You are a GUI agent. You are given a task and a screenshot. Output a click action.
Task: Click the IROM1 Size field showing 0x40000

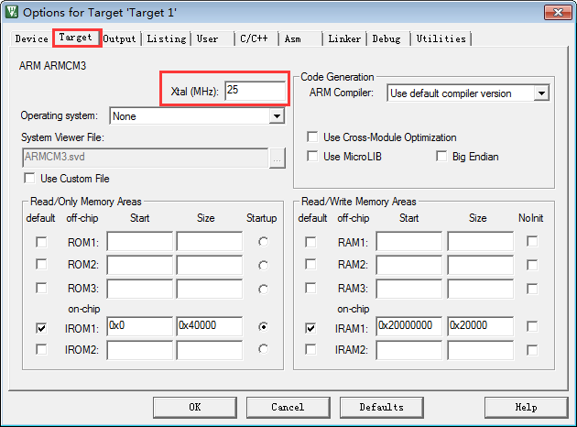tap(210, 326)
